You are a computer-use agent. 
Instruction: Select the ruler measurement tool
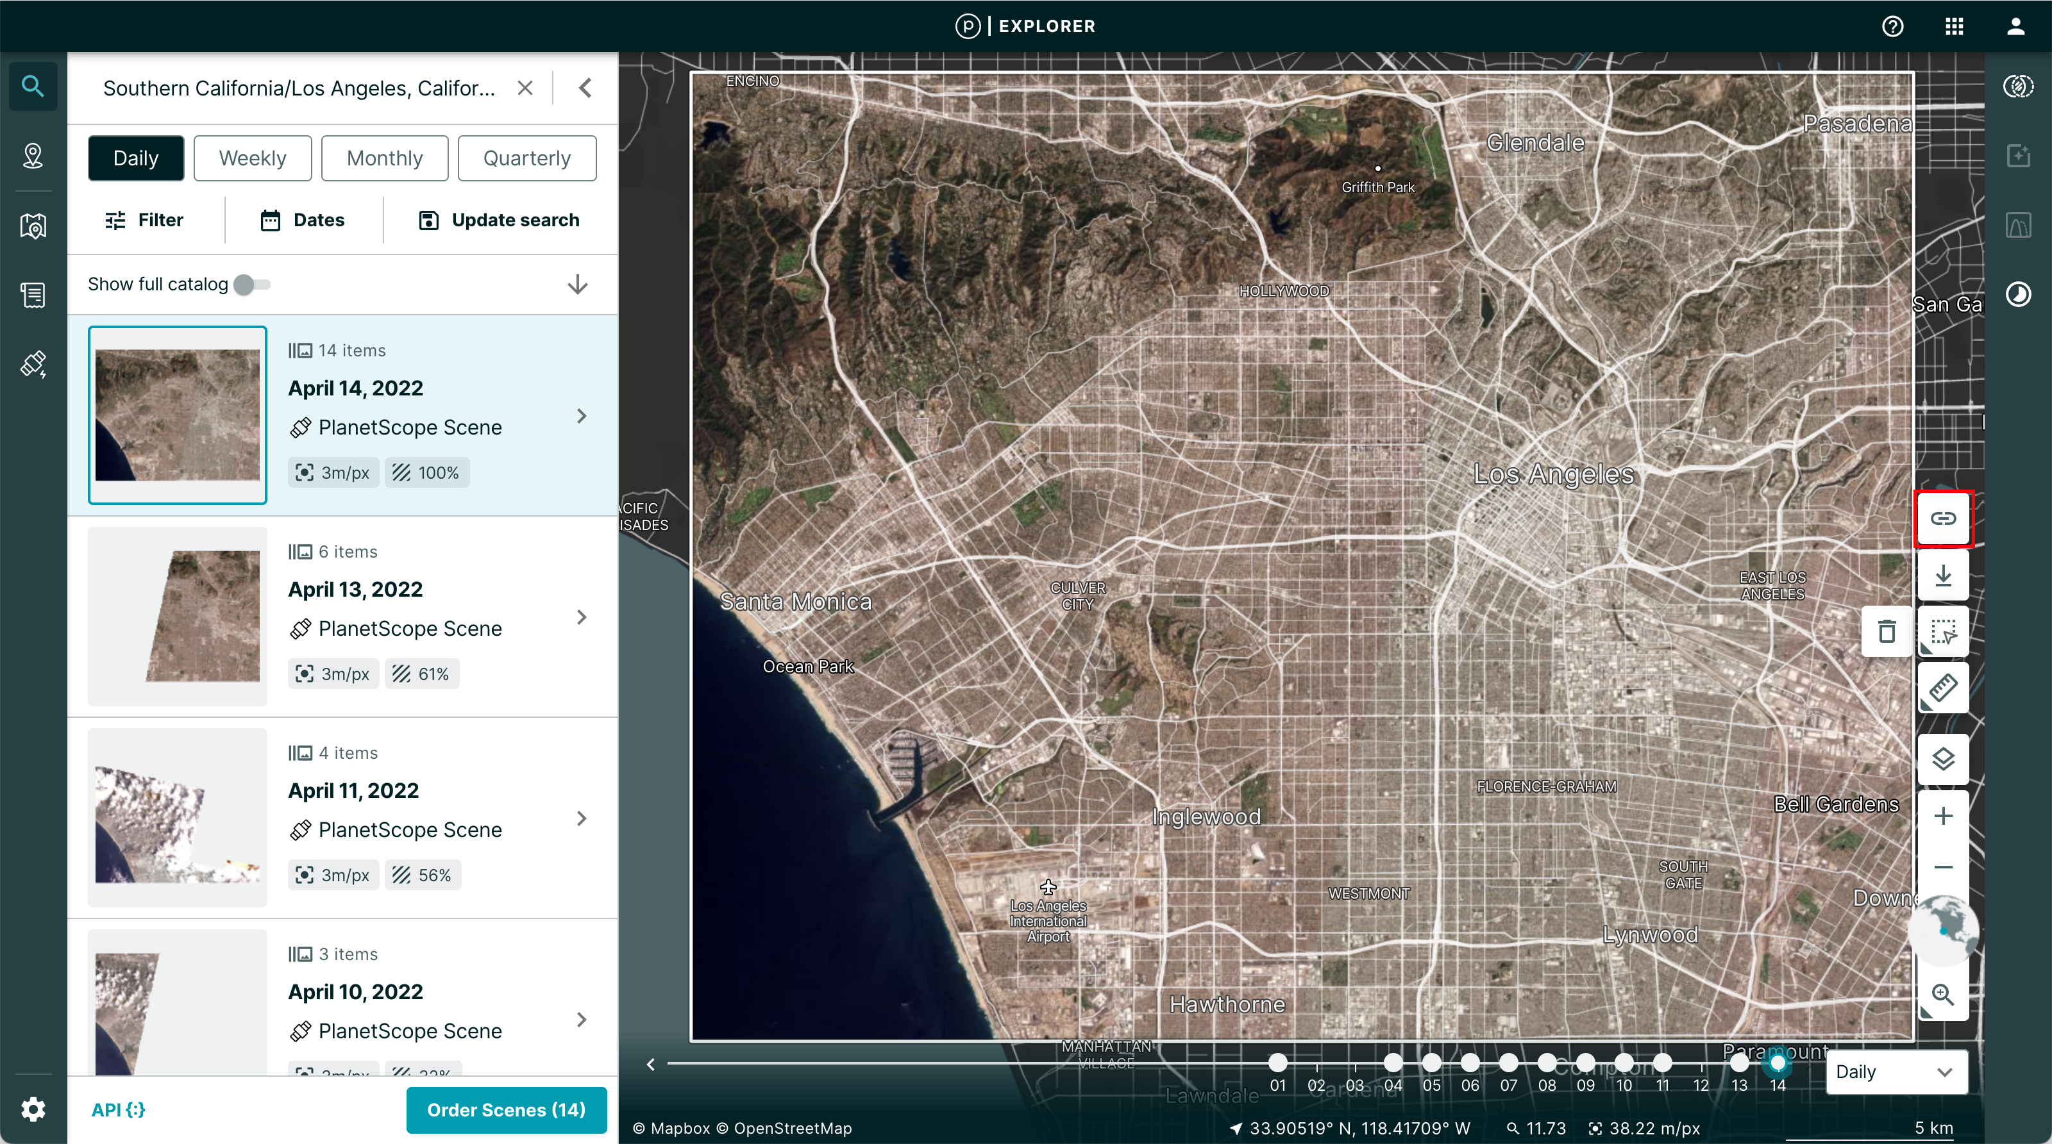[1943, 688]
